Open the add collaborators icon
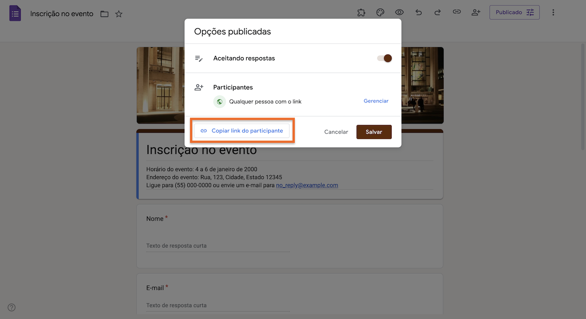Viewport: 586px width, 319px height. point(476,12)
